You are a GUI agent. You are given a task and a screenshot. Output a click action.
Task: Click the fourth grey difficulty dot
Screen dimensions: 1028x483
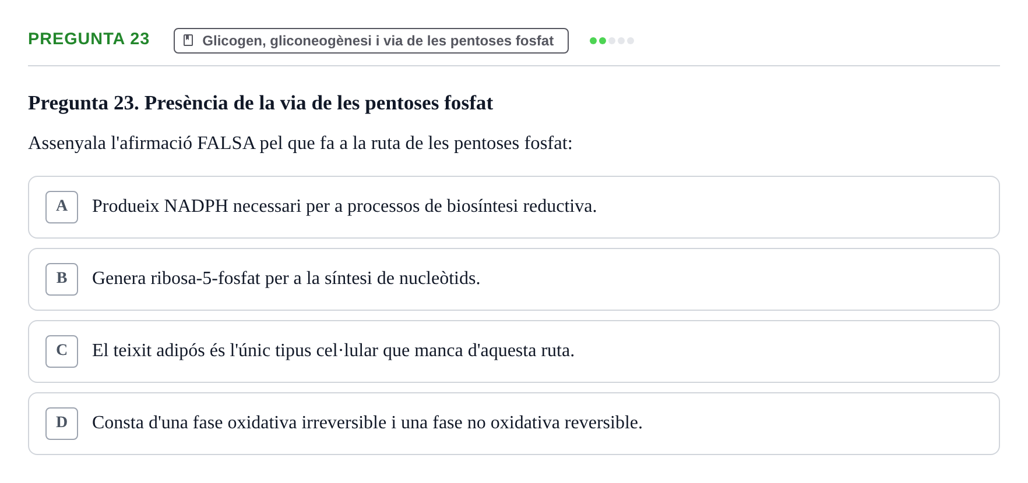pyautogui.click(x=621, y=41)
